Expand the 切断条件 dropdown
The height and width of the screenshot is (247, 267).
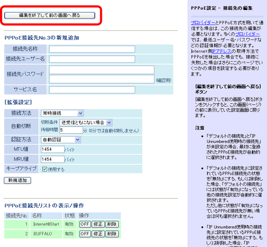coord(86,122)
